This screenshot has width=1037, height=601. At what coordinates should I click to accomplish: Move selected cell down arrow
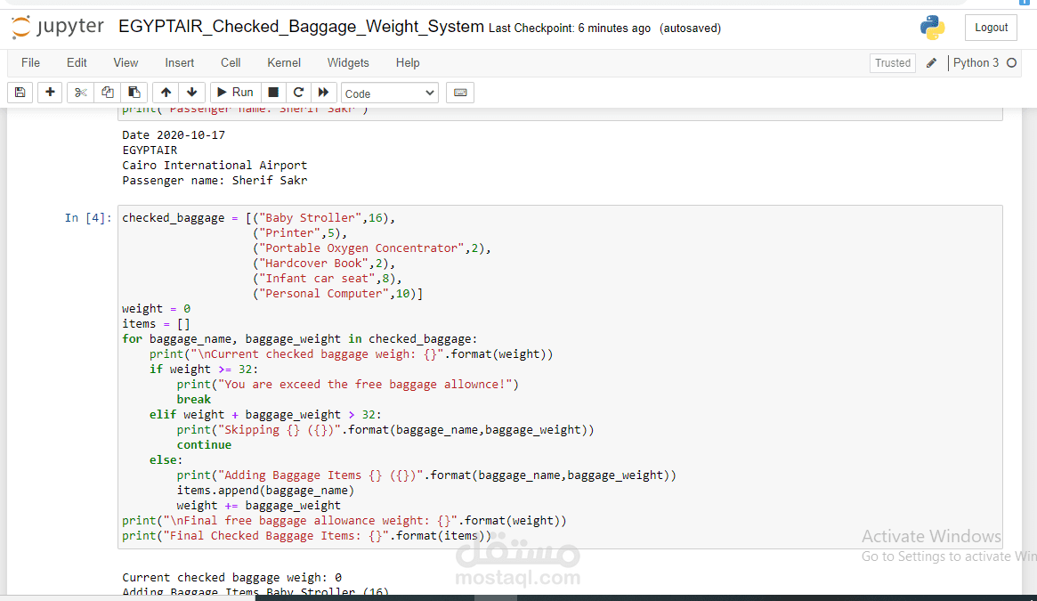191,93
